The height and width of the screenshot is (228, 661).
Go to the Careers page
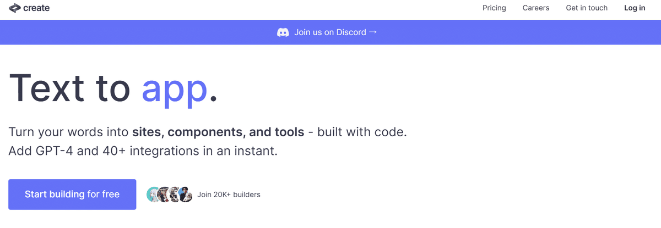(536, 8)
